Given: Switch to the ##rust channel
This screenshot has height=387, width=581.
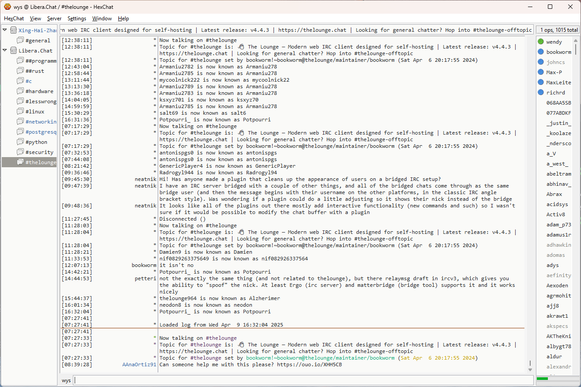Looking at the screenshot, I should tap(34, 71).
